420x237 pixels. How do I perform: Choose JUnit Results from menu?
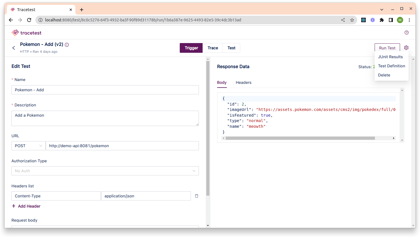click(x=391, y=57)
